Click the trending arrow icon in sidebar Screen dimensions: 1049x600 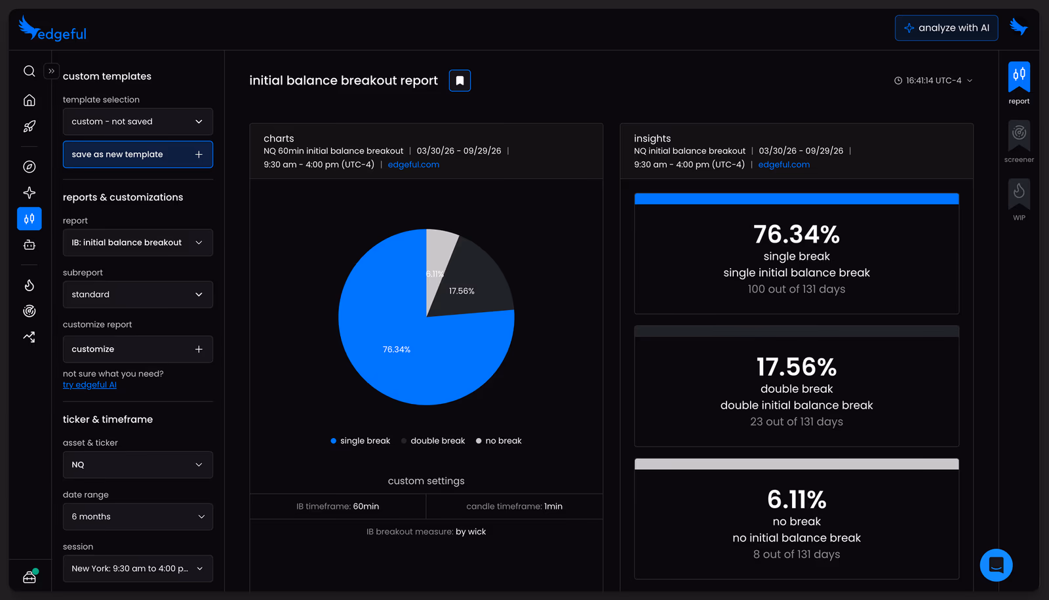(x=30, y=337)
